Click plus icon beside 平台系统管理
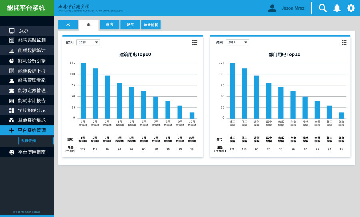This screenshot has height=217, width=360. click(12, 130)
